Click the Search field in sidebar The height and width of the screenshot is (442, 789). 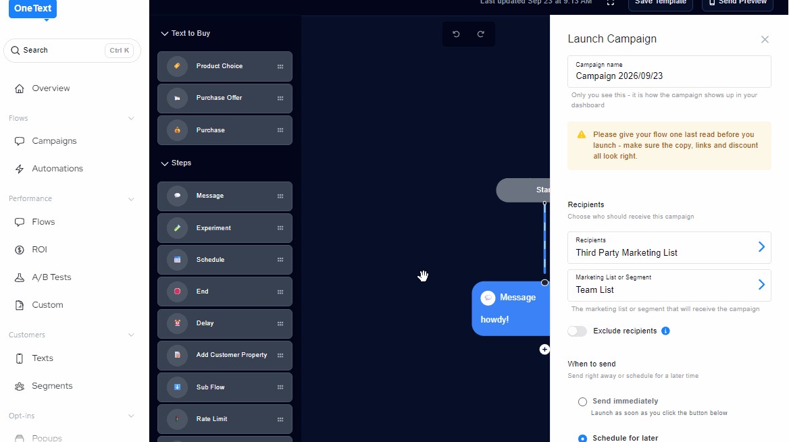[x=72, y=51]
